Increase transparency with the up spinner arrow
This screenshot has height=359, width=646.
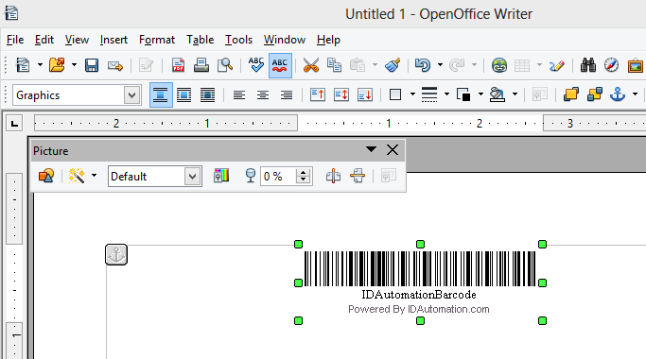[304, 172]
